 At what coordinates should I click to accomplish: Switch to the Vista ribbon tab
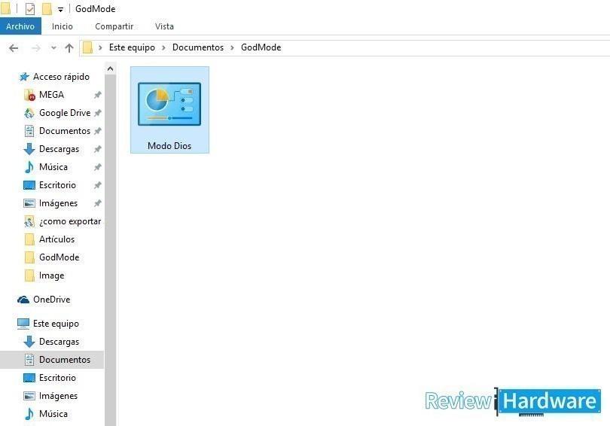pyautogui.click(x=164, y=26)
